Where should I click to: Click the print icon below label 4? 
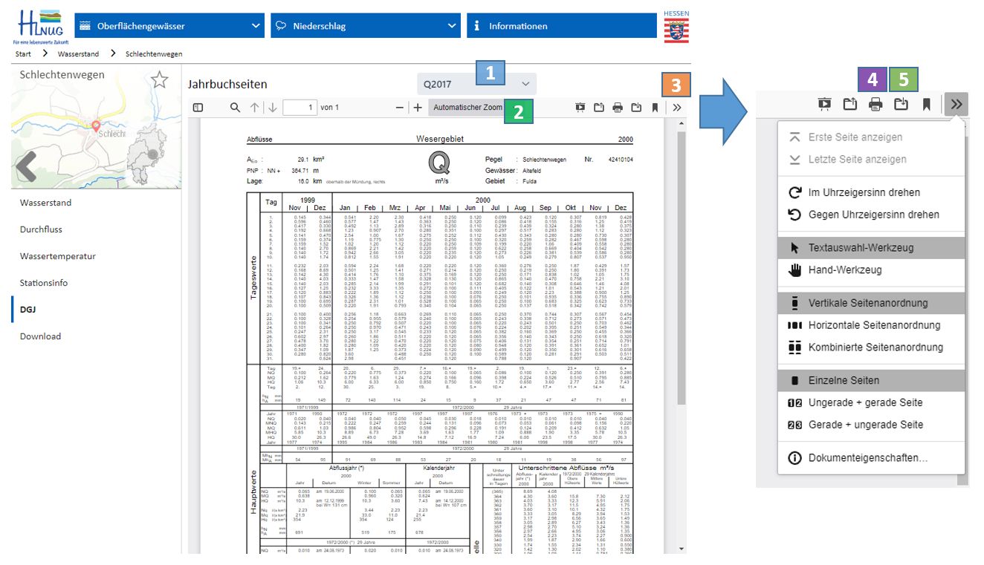[875, 104]
